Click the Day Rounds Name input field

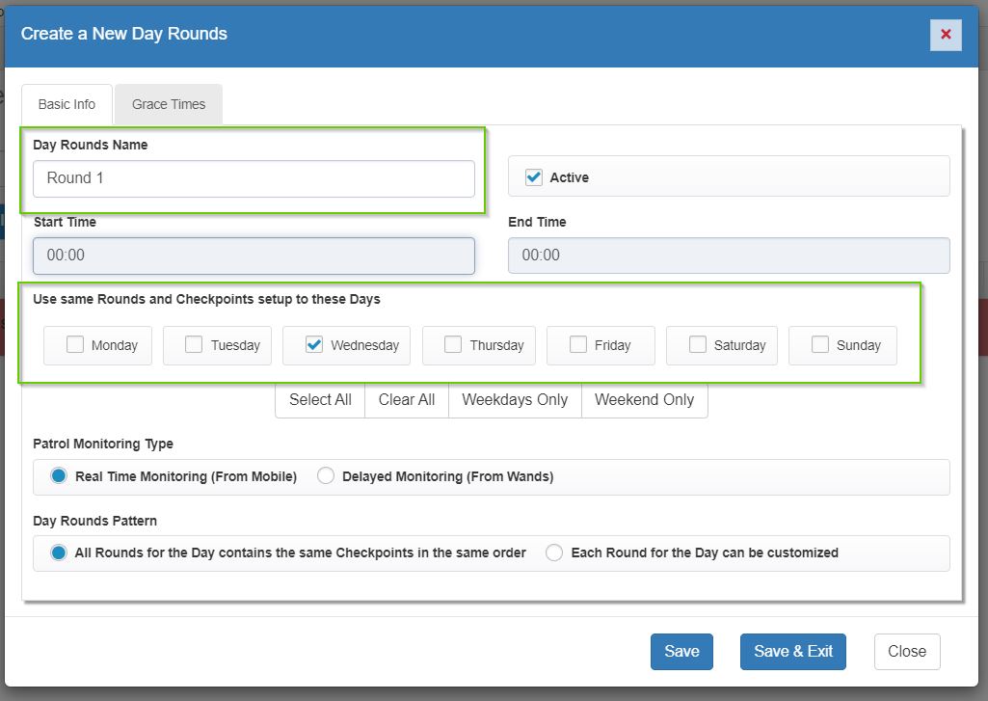(254, 178)
